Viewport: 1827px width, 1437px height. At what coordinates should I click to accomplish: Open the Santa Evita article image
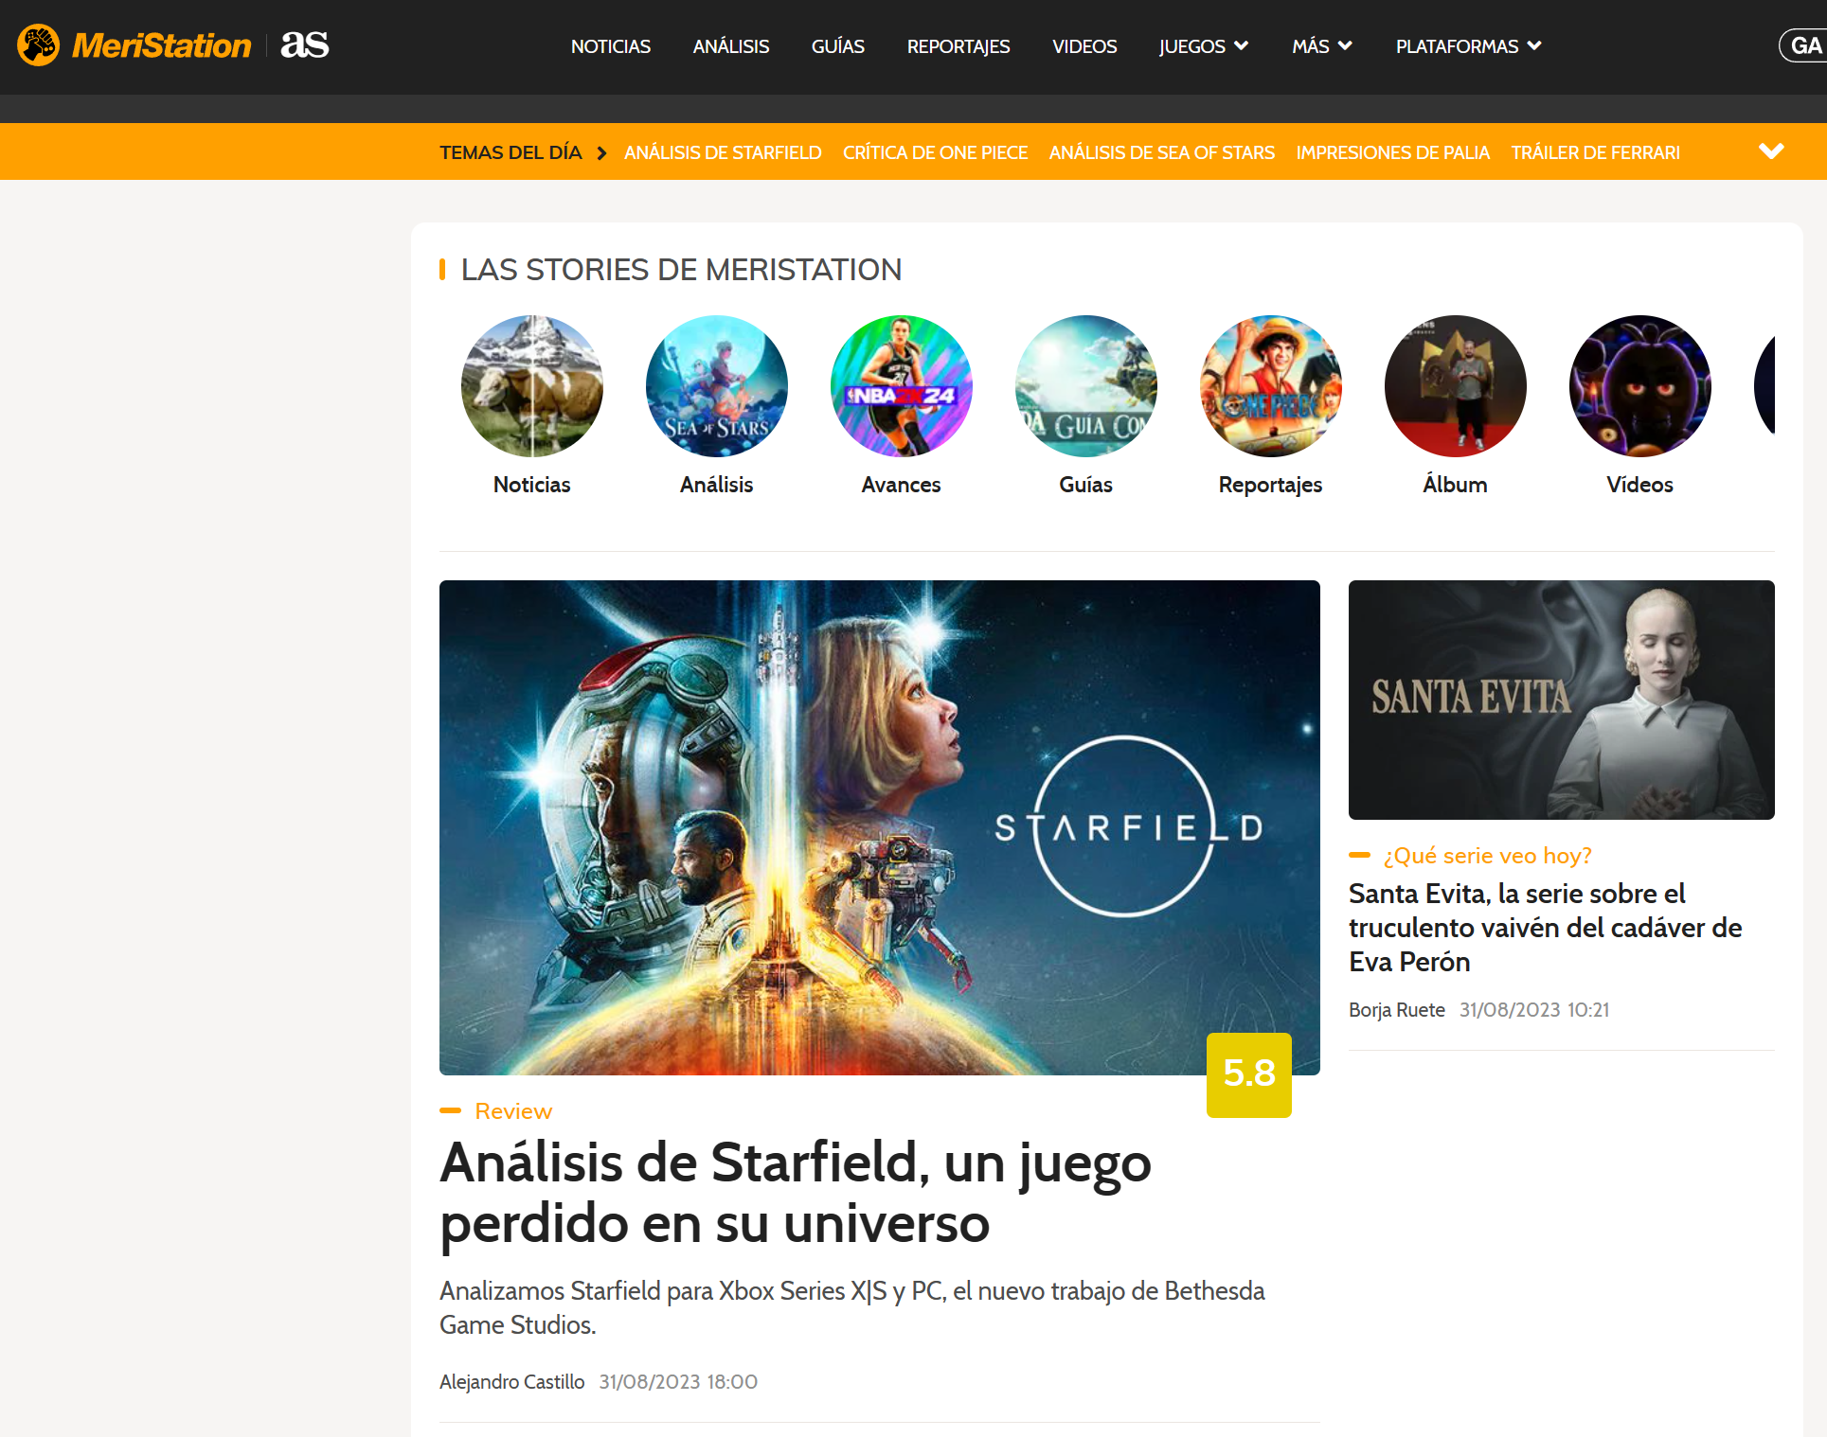pos(1562,700)
